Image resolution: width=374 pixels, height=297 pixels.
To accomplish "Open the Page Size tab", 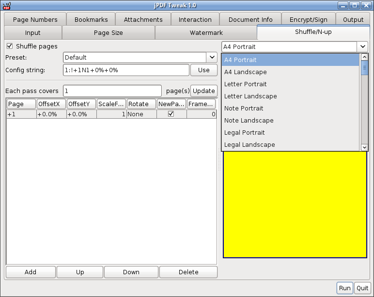I will click(109, 32).
